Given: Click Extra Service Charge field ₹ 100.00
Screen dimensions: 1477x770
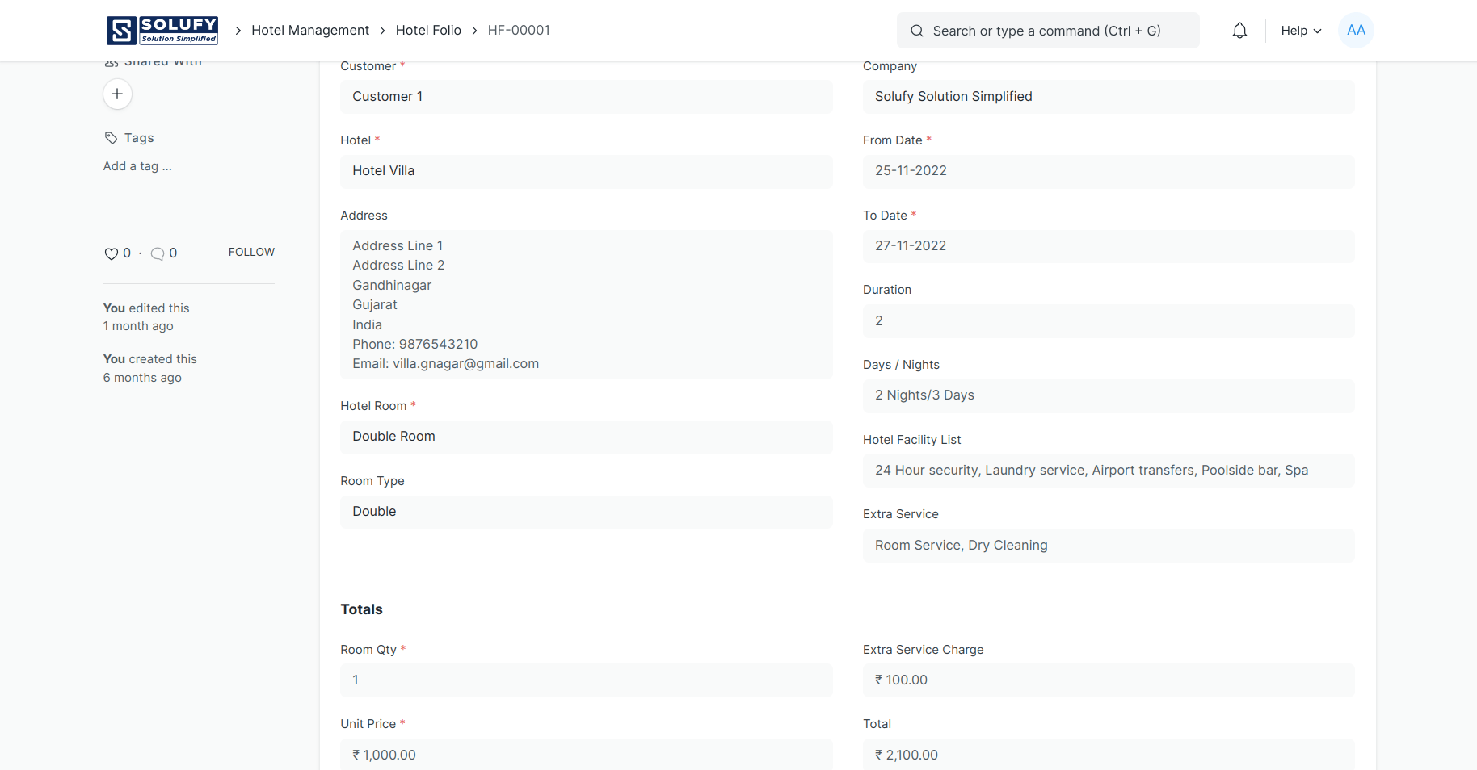Looking at the screenshot, I should [x=1109, y=680].
